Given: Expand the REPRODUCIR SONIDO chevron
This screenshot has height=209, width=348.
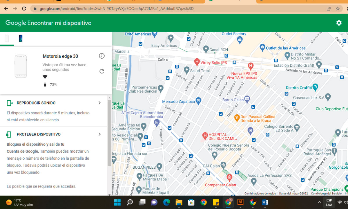Looking at the screenshot, I should tap(99, 103).
